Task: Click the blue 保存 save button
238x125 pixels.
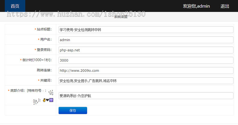Action: coord(73,110)
